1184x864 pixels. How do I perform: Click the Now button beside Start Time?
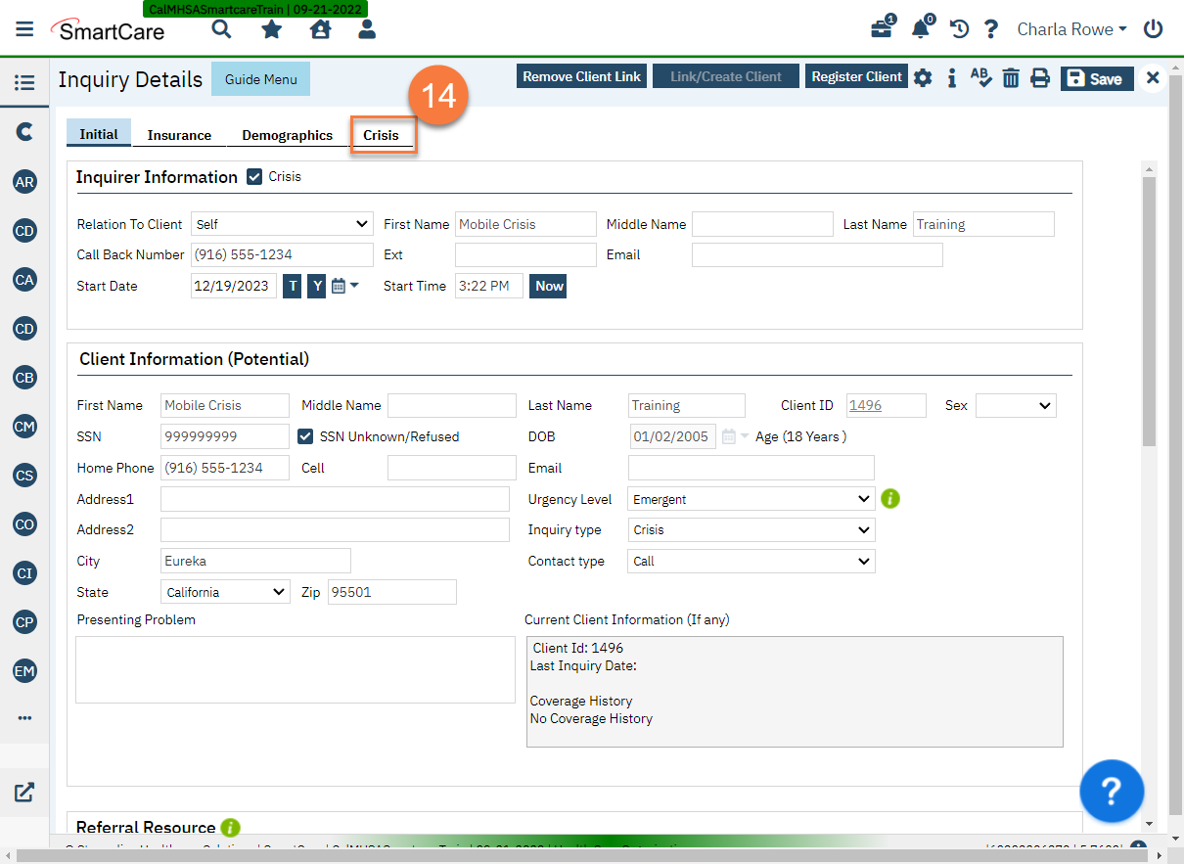click(549, 286)
